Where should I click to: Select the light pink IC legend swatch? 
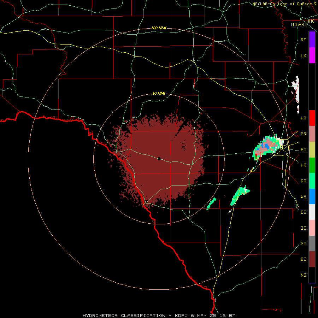312,228
